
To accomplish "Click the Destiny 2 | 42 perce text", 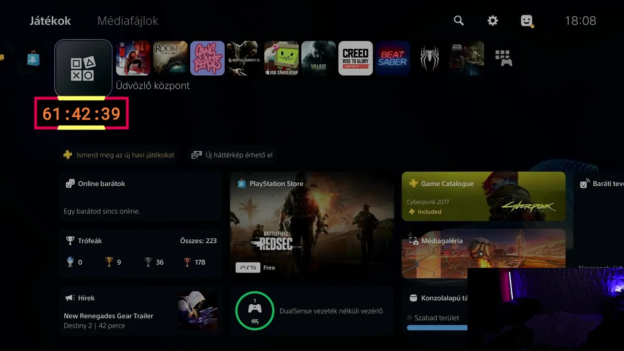I will click(95, 326).
